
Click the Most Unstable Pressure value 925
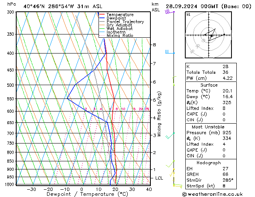227,133
